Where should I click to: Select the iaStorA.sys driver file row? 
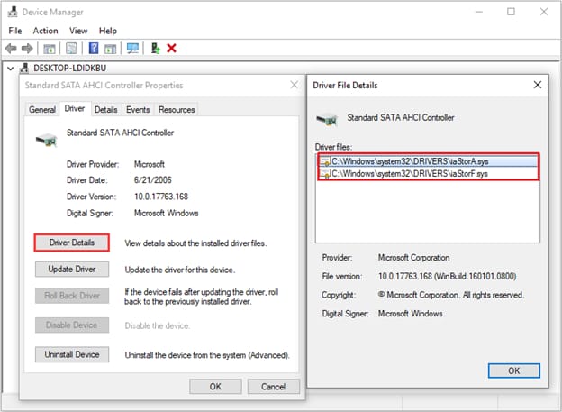(x=429, y=161)
